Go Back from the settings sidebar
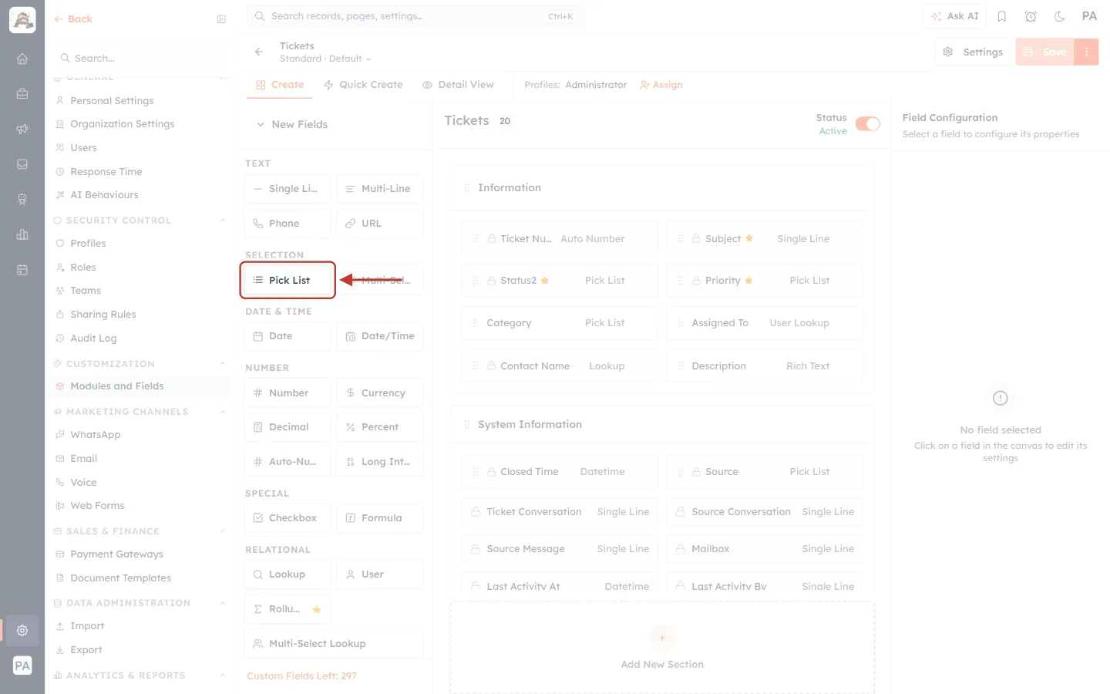Image resolution: width=1110 pixels, height=694 pixels. coord(73,19)
